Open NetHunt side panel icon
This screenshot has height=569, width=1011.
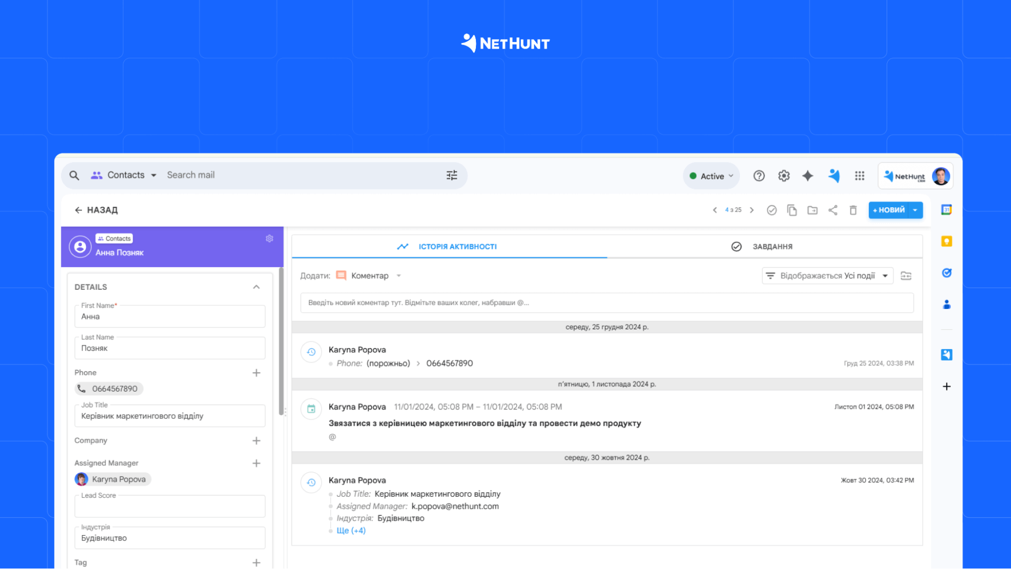(946, 355)
